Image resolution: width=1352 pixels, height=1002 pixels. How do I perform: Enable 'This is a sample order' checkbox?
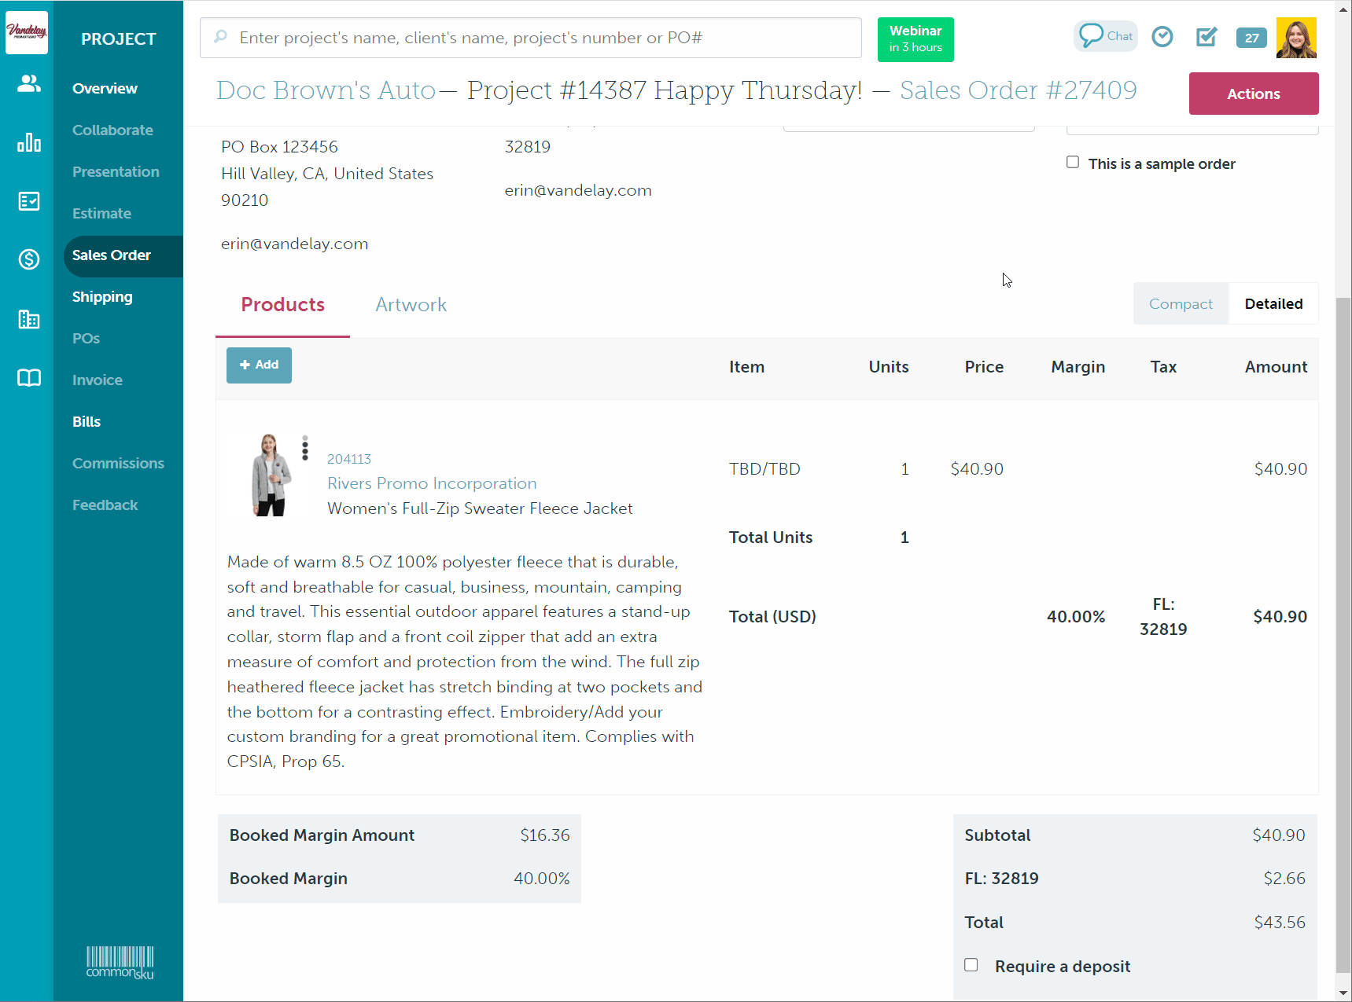point(1073,162)
